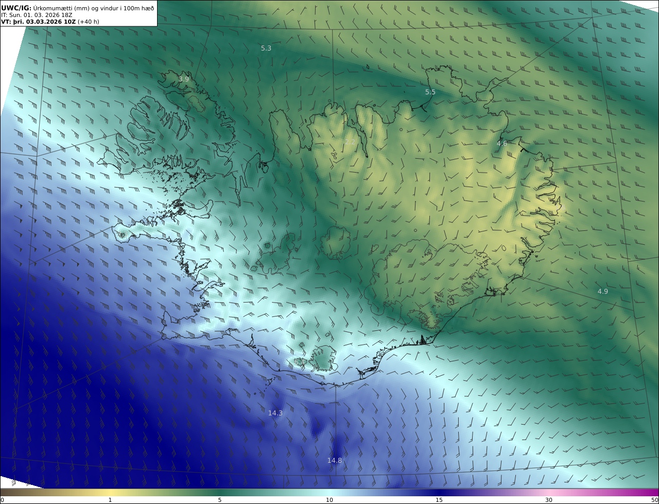Click the UWC/IG map title text

click(78, 8)
